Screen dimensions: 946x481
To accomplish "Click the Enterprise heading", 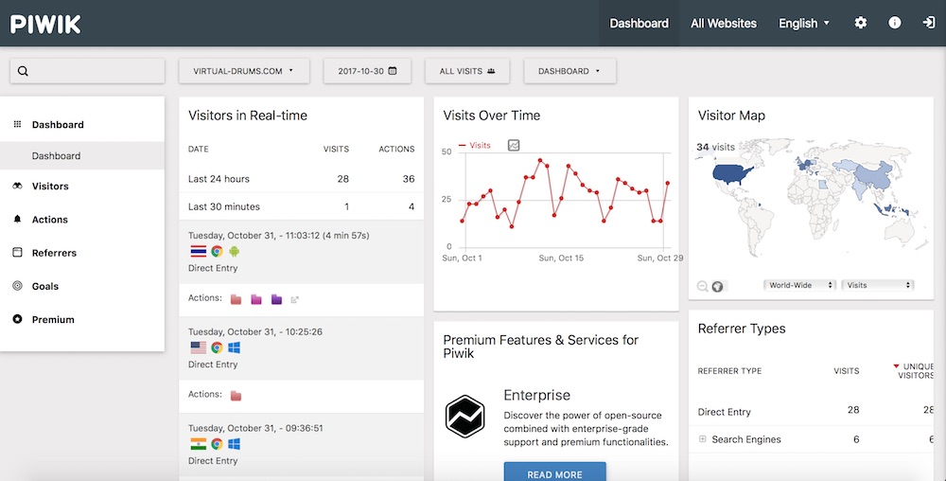I will click(x=537, y=395).
